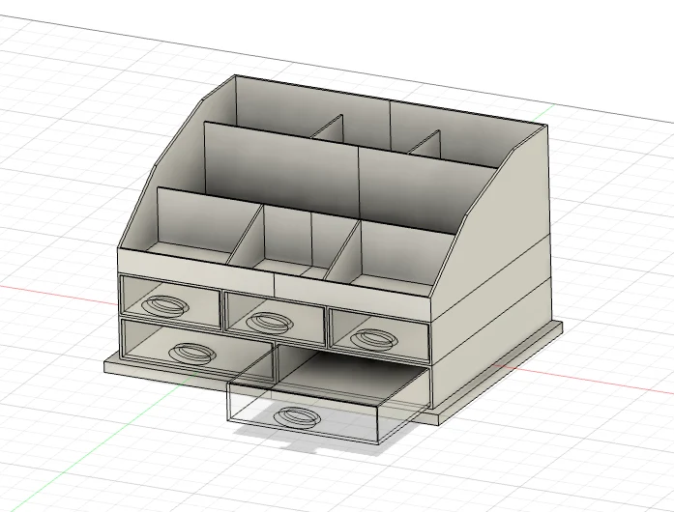Select the flat base plate under organizer

tap(334, 374)
